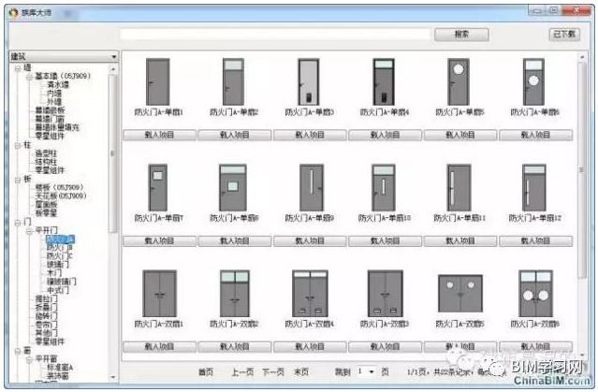
Task: Collapse the 平开窗 tree node
Action: coord(29,359)
